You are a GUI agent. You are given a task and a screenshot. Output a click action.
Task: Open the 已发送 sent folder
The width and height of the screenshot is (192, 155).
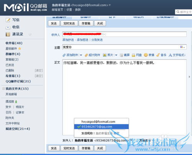(10, 65)
